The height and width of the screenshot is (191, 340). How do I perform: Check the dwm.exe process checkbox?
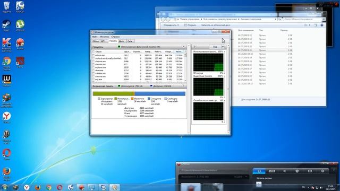93,71
